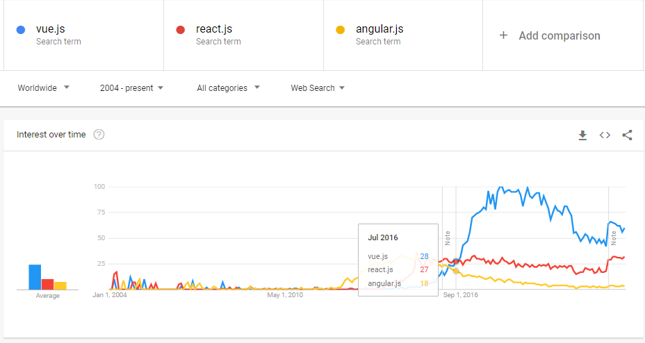The height and width of the screenshot is (343, 645).
Task: Edit the vue.js search term
Action: pos(51,28)
